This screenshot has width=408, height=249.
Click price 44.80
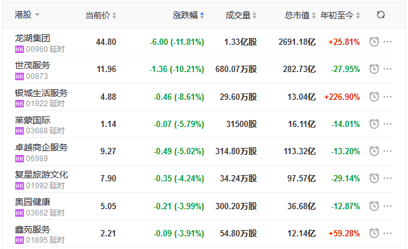pos(106,42)
